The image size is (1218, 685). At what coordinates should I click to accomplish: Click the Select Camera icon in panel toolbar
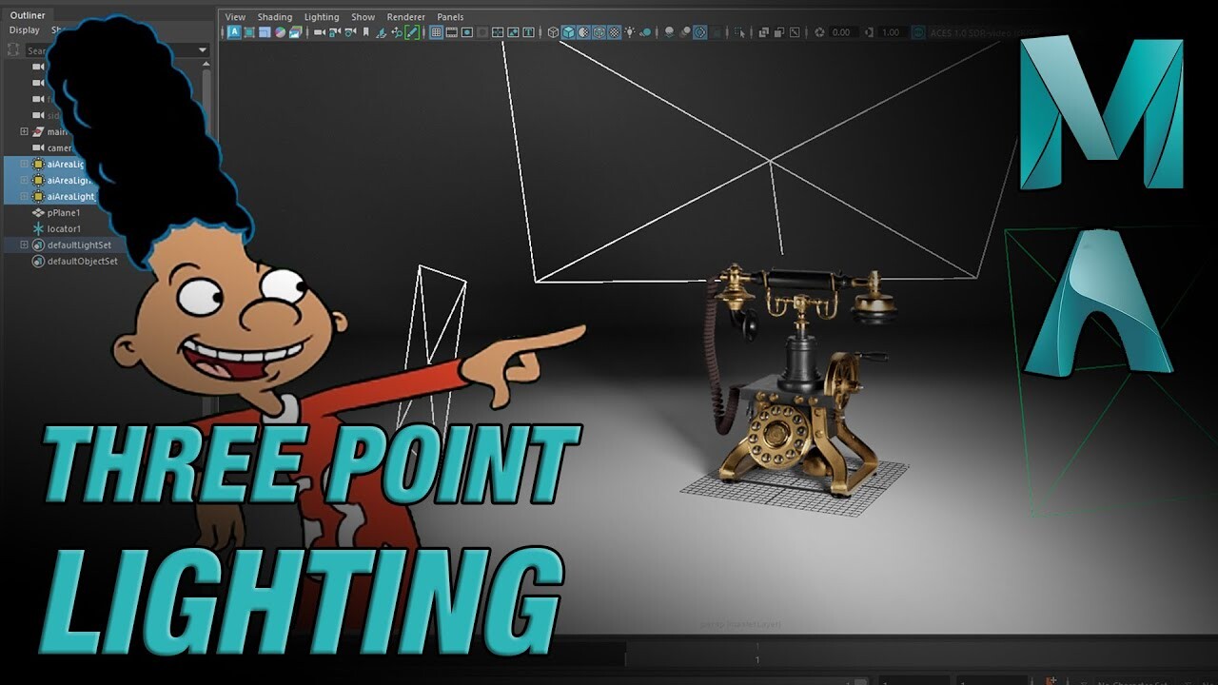320,32
